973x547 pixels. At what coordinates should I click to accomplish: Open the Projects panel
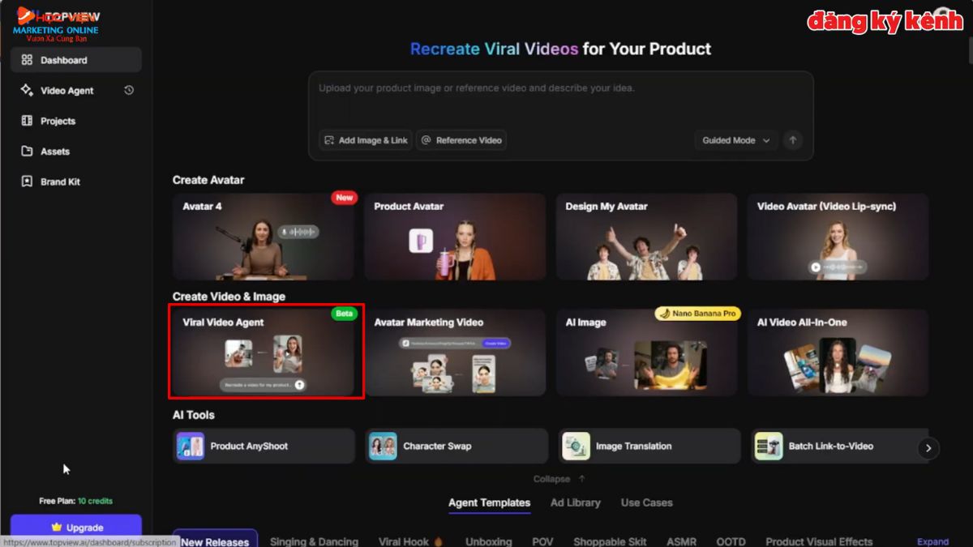57,121
